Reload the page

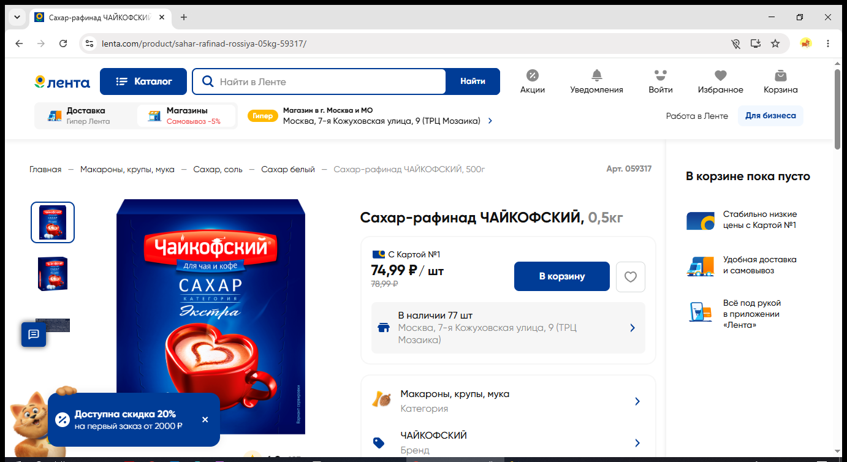pyautogui.click(x=63, y=44)
